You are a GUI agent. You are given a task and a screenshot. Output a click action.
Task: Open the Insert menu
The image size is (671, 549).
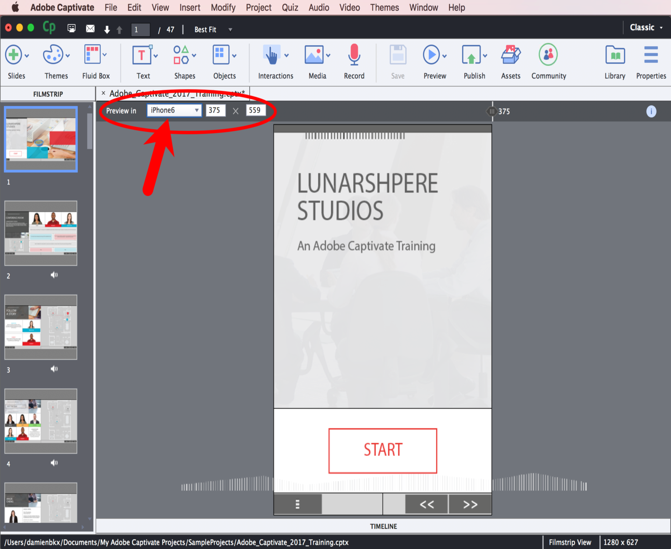pos(190,7)
